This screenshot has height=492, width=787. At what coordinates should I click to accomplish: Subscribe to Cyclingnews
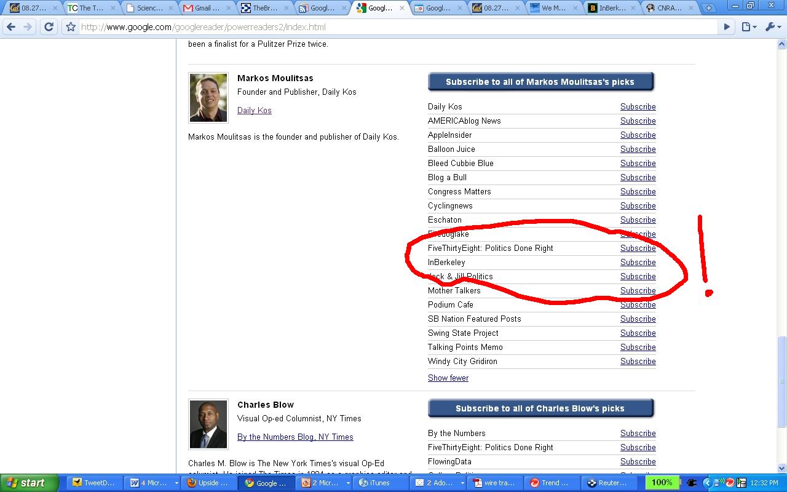638,205
